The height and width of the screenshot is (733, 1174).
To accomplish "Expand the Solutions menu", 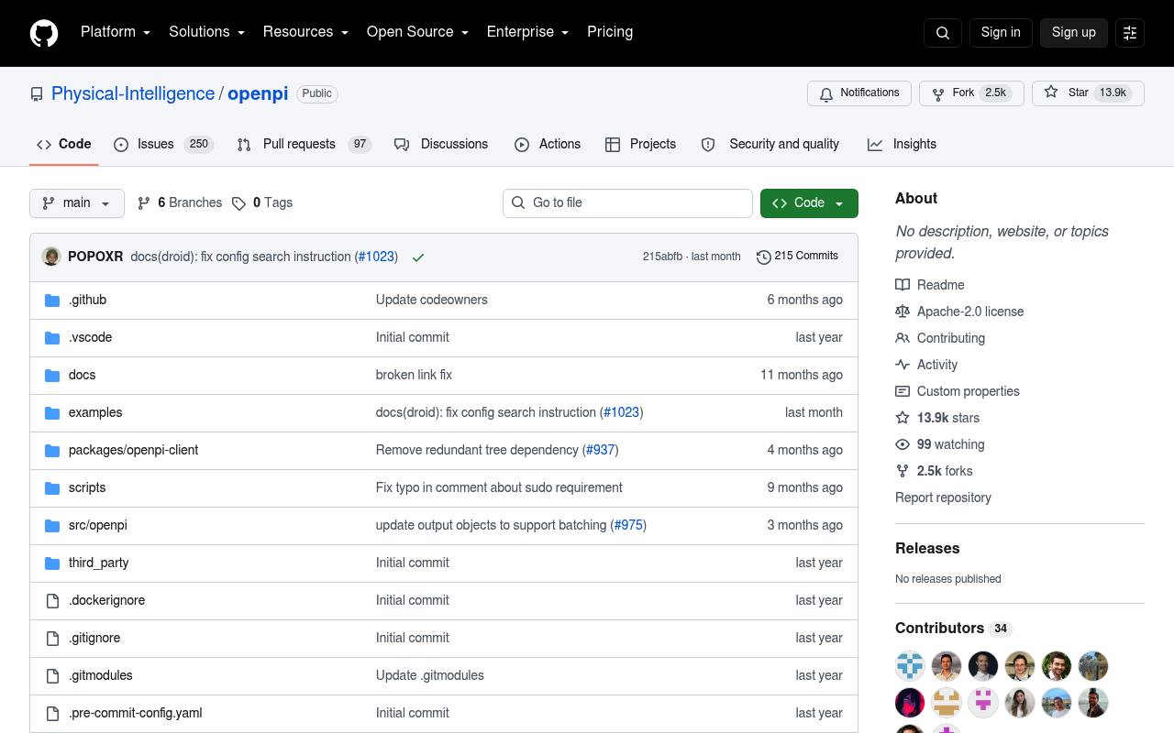I will point(206,32).
